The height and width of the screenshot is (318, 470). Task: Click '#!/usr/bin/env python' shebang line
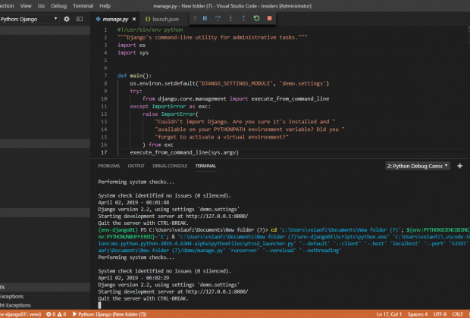click(x=150, y=30)
